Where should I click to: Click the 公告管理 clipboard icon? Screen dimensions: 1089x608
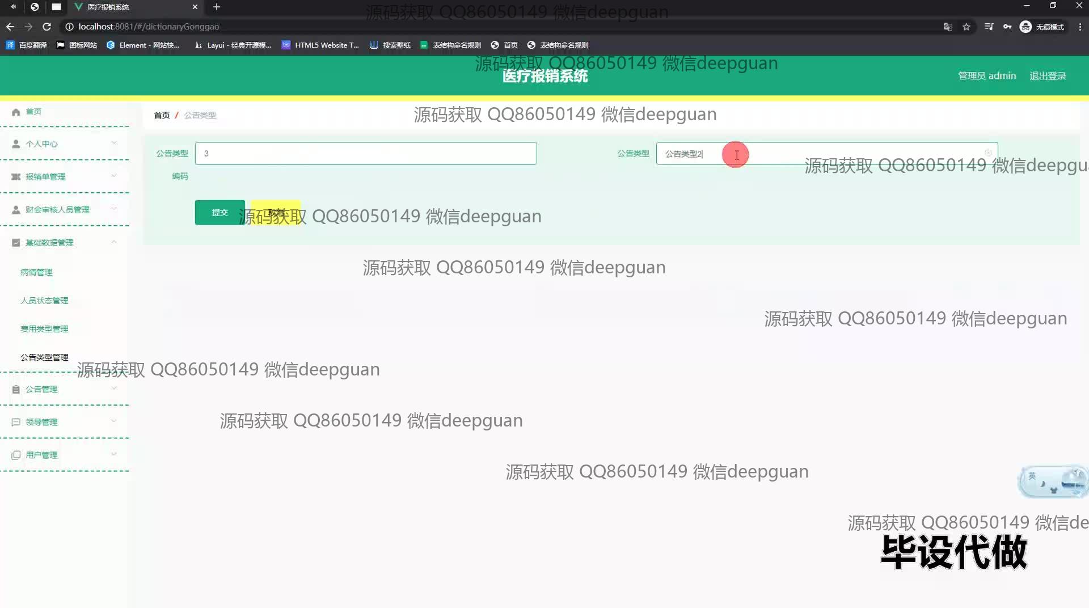tap(16, 390)
